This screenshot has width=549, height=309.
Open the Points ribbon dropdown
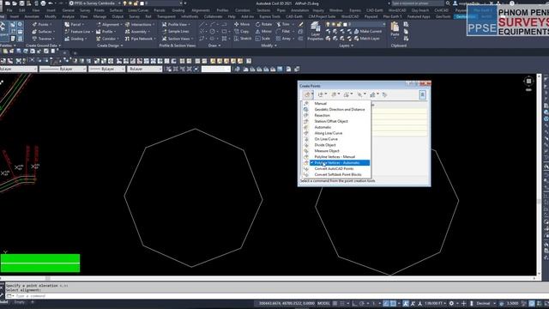(x=42, y=25)
